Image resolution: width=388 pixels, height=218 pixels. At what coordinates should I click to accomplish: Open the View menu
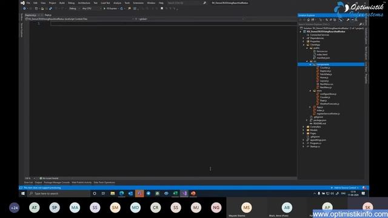tap(43, 3)
